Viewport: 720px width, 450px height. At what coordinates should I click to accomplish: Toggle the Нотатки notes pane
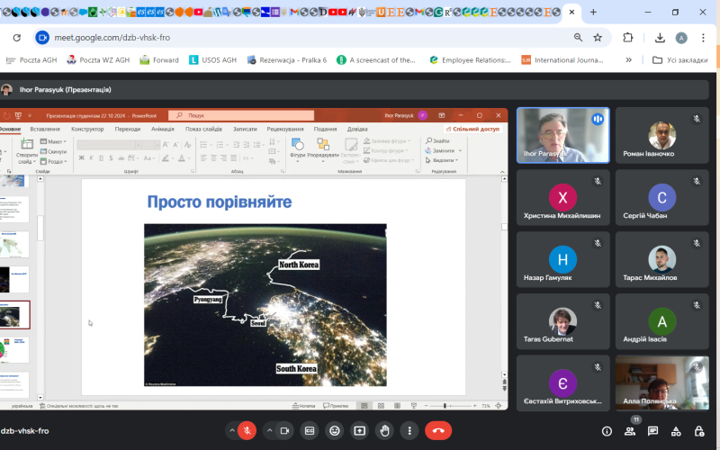(x=304, y=406)
